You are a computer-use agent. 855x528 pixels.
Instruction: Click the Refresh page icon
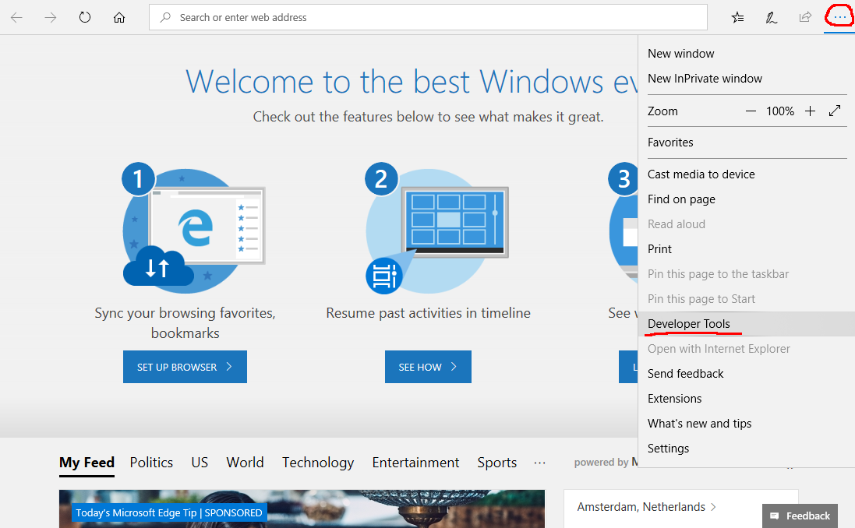click(x=85, y=17)
